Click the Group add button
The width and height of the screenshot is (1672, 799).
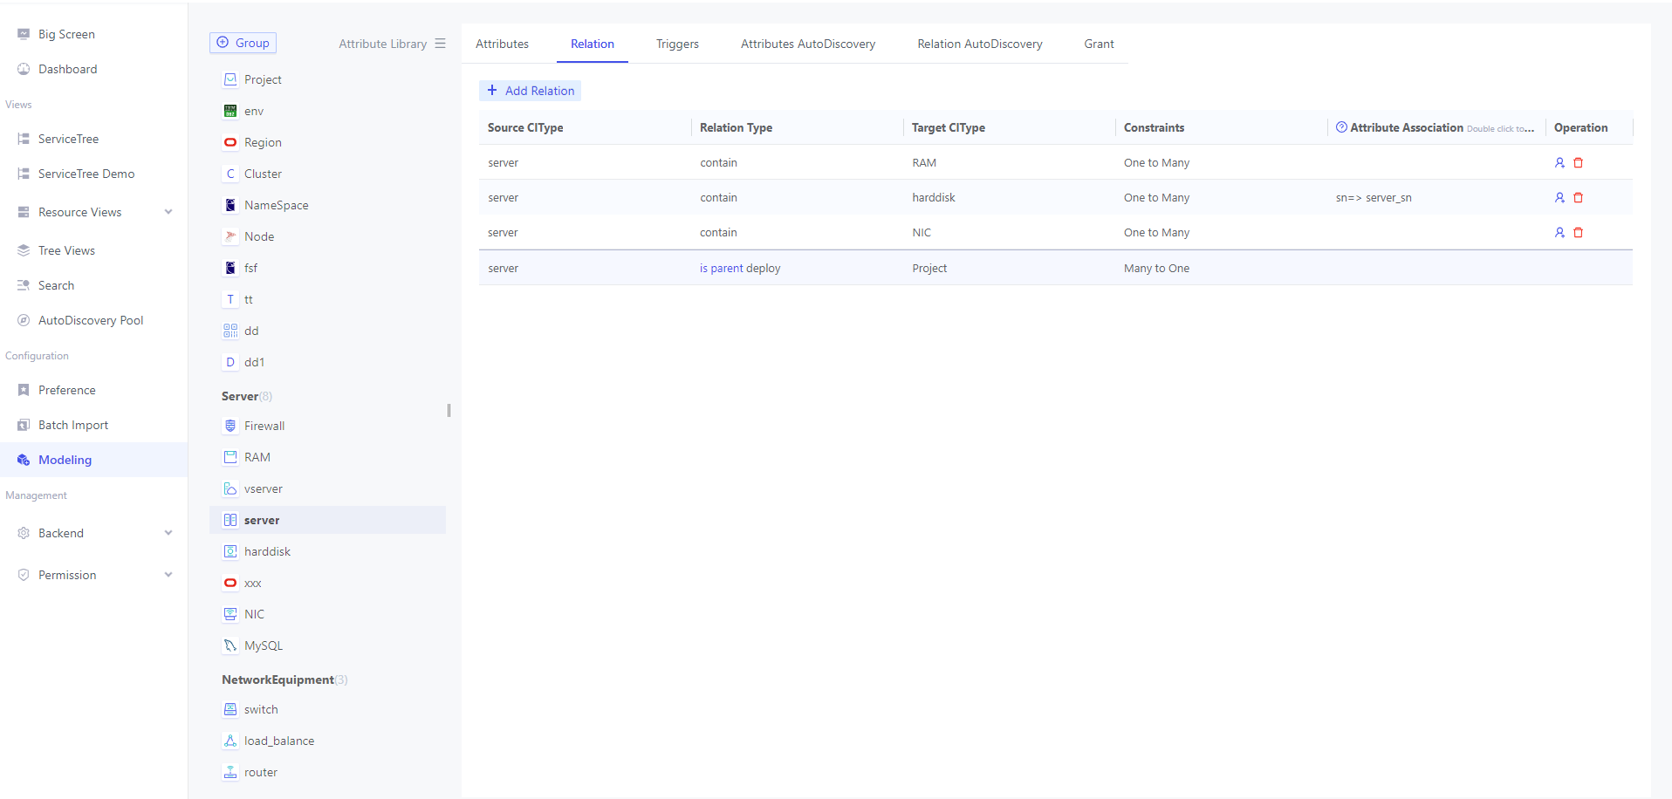pos(243,43)
